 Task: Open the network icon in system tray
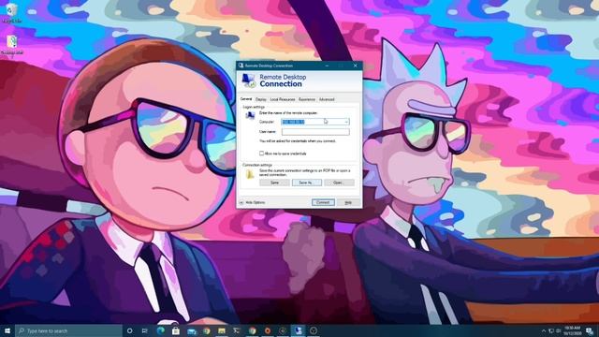click(551, 330)
